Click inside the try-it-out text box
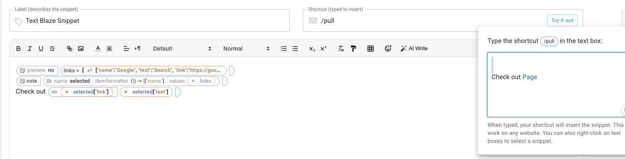 coord(556,84)
